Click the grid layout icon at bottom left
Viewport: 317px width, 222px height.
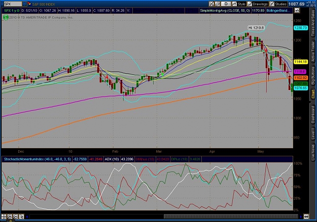(4, 216)
